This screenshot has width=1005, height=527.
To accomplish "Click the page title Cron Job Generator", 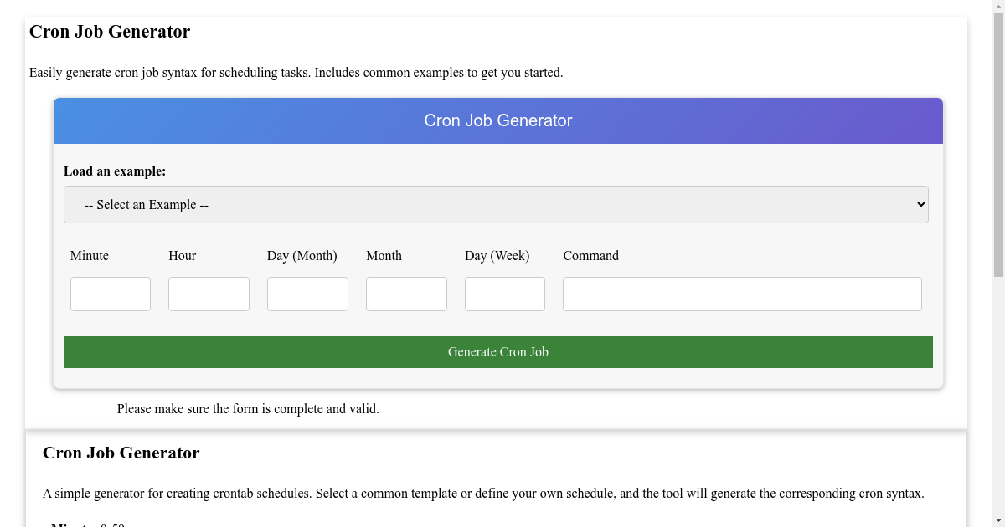I will [x=110, y=31].
